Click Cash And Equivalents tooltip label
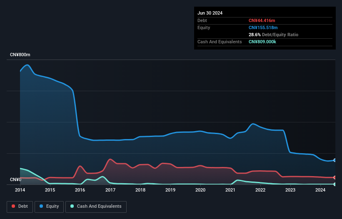This screenshot has height=219, width=342. [x=220, y=42]
